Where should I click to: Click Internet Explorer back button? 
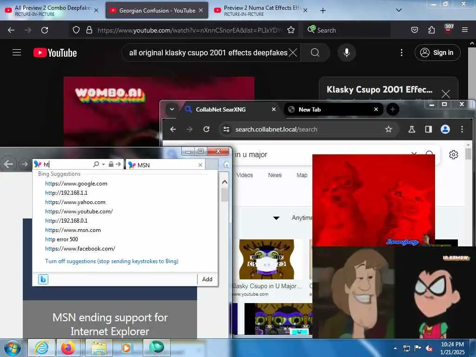(x=8, y=164)
